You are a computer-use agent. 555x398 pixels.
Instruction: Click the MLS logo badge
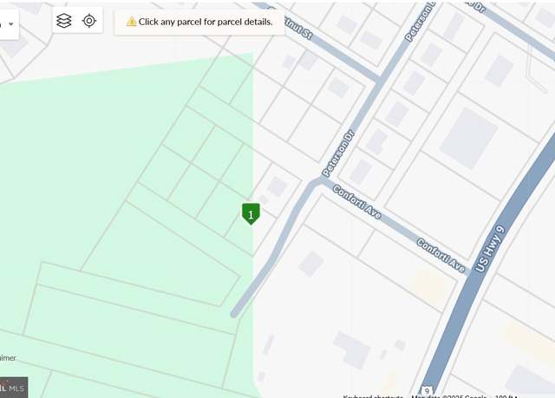point(14,388)
